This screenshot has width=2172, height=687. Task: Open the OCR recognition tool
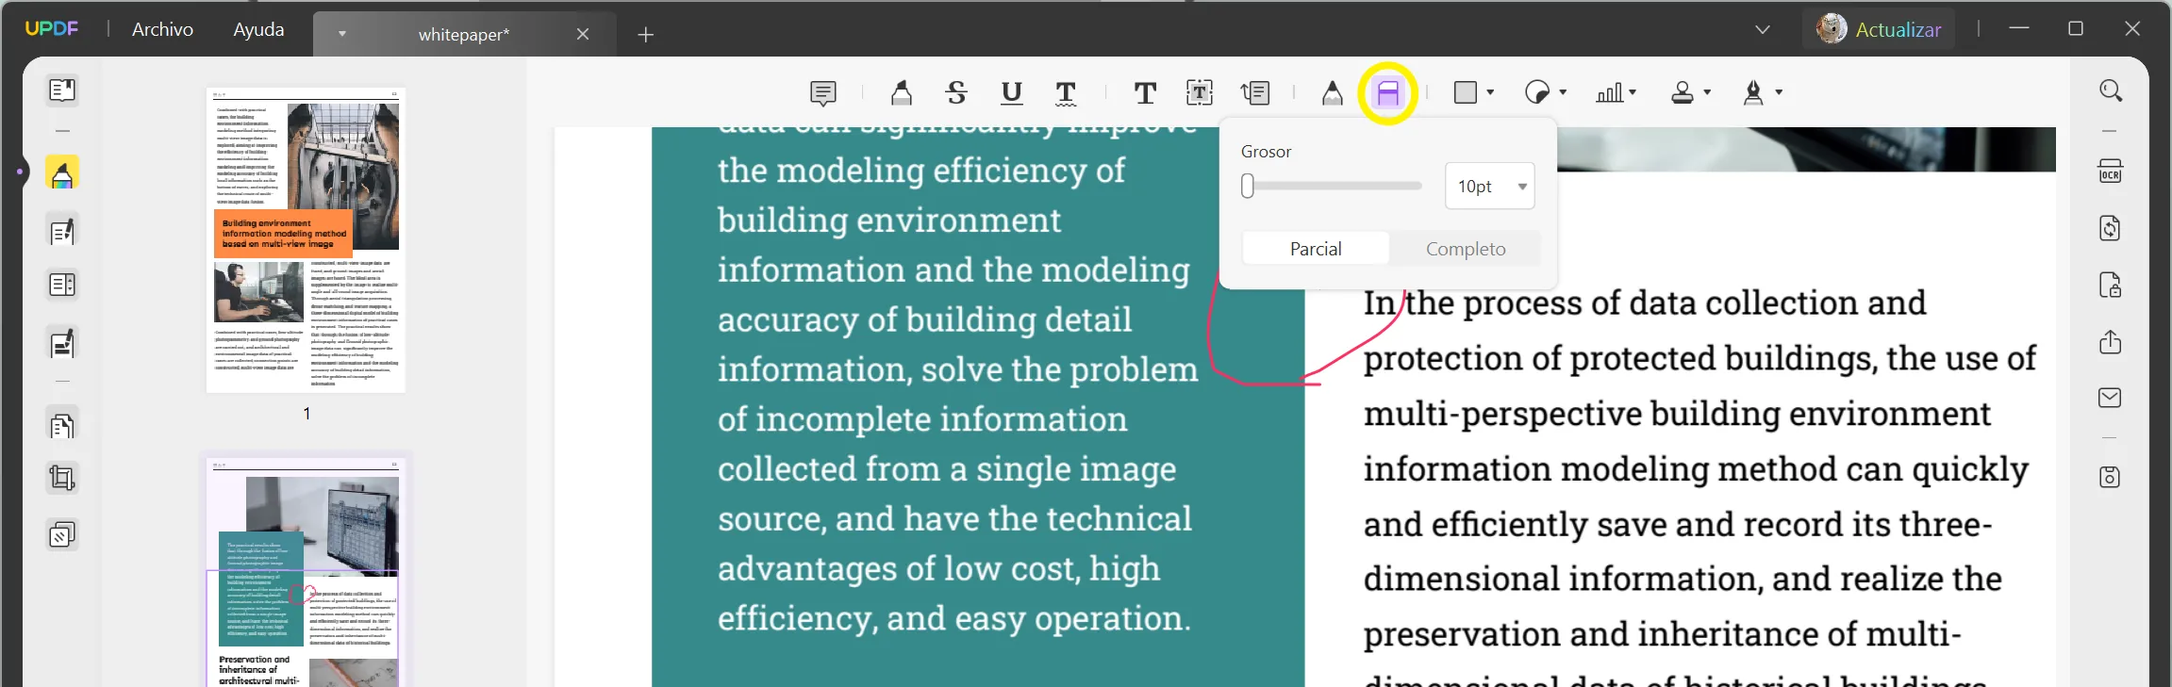[x=2111, y=172]
